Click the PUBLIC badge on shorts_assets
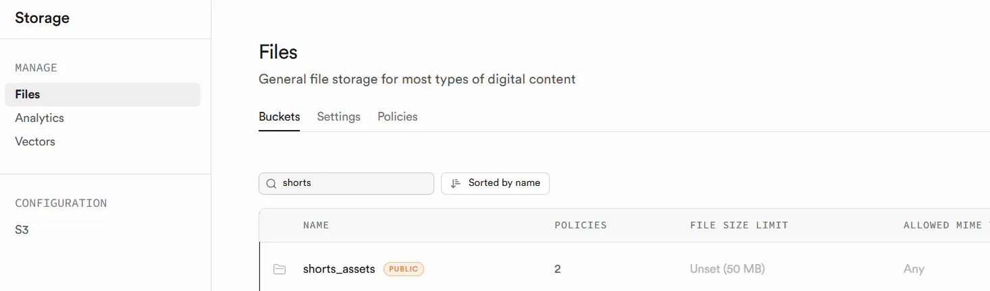Image resolution: width=990 pixels, height=291 pixels. click(404, 269)
